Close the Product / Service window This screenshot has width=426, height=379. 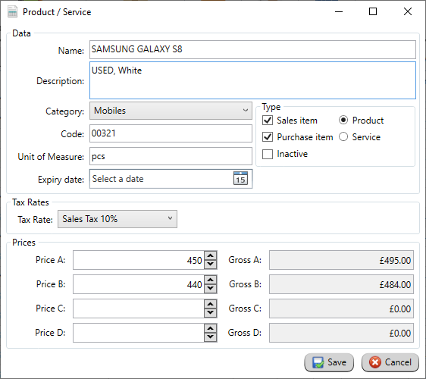click(x=408, y=11)
